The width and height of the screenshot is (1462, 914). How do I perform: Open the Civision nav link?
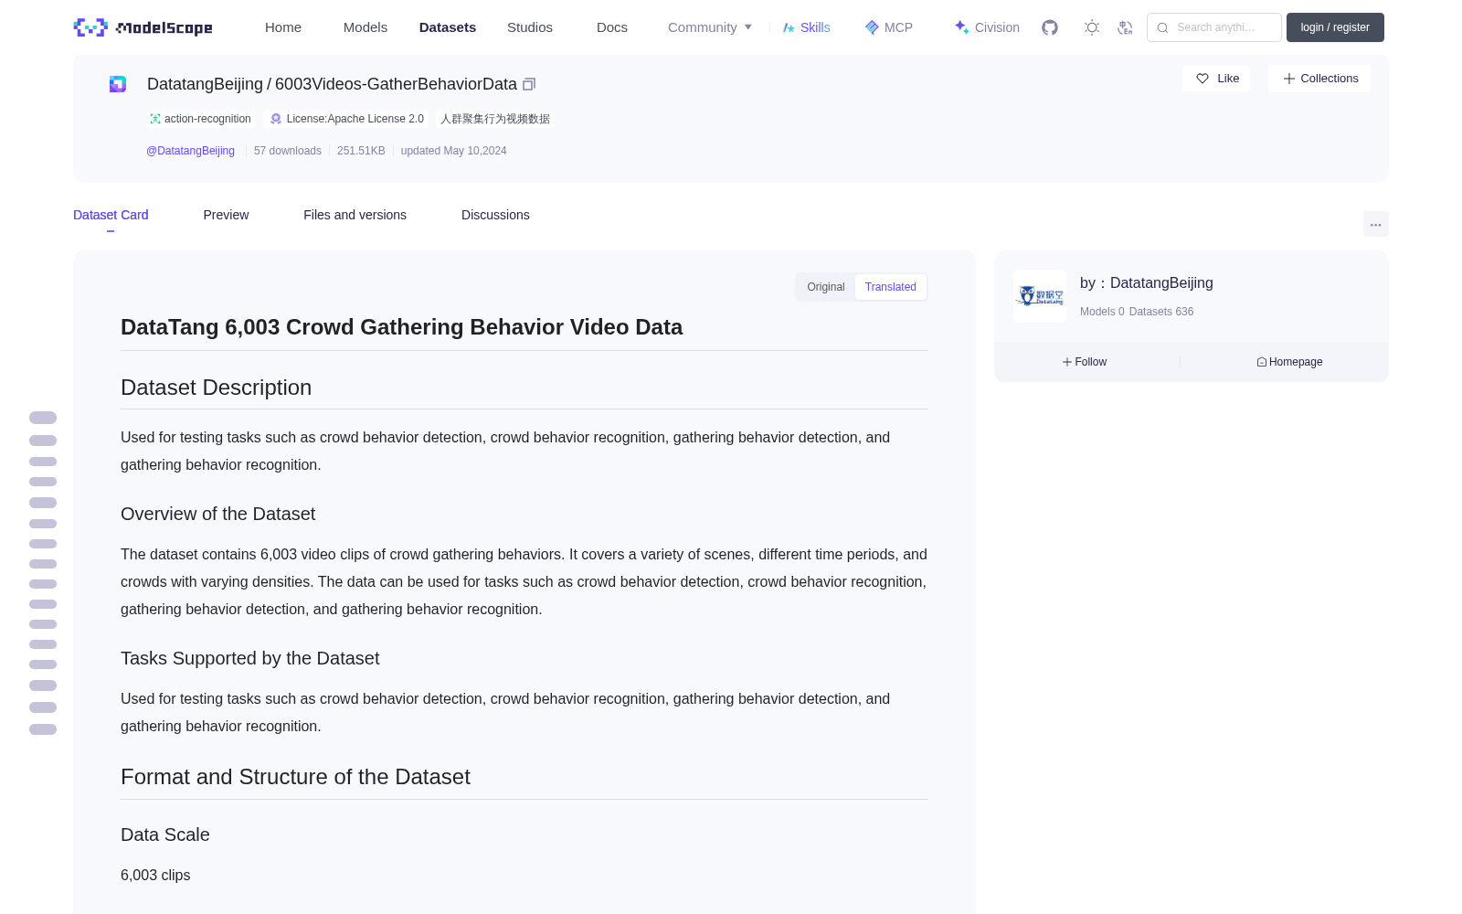click(987, 27)
